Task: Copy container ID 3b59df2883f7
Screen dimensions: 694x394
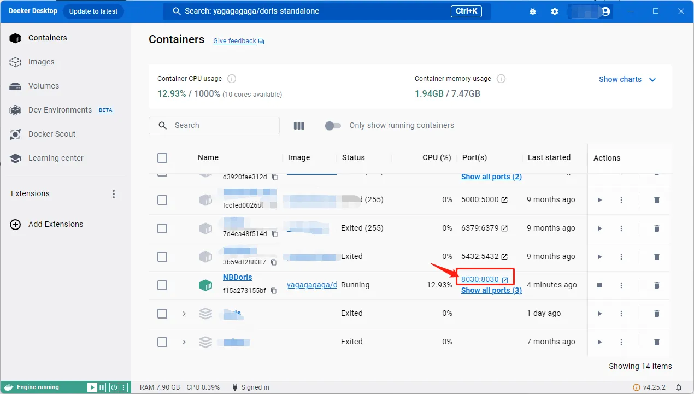Action: tap(274, 262)
